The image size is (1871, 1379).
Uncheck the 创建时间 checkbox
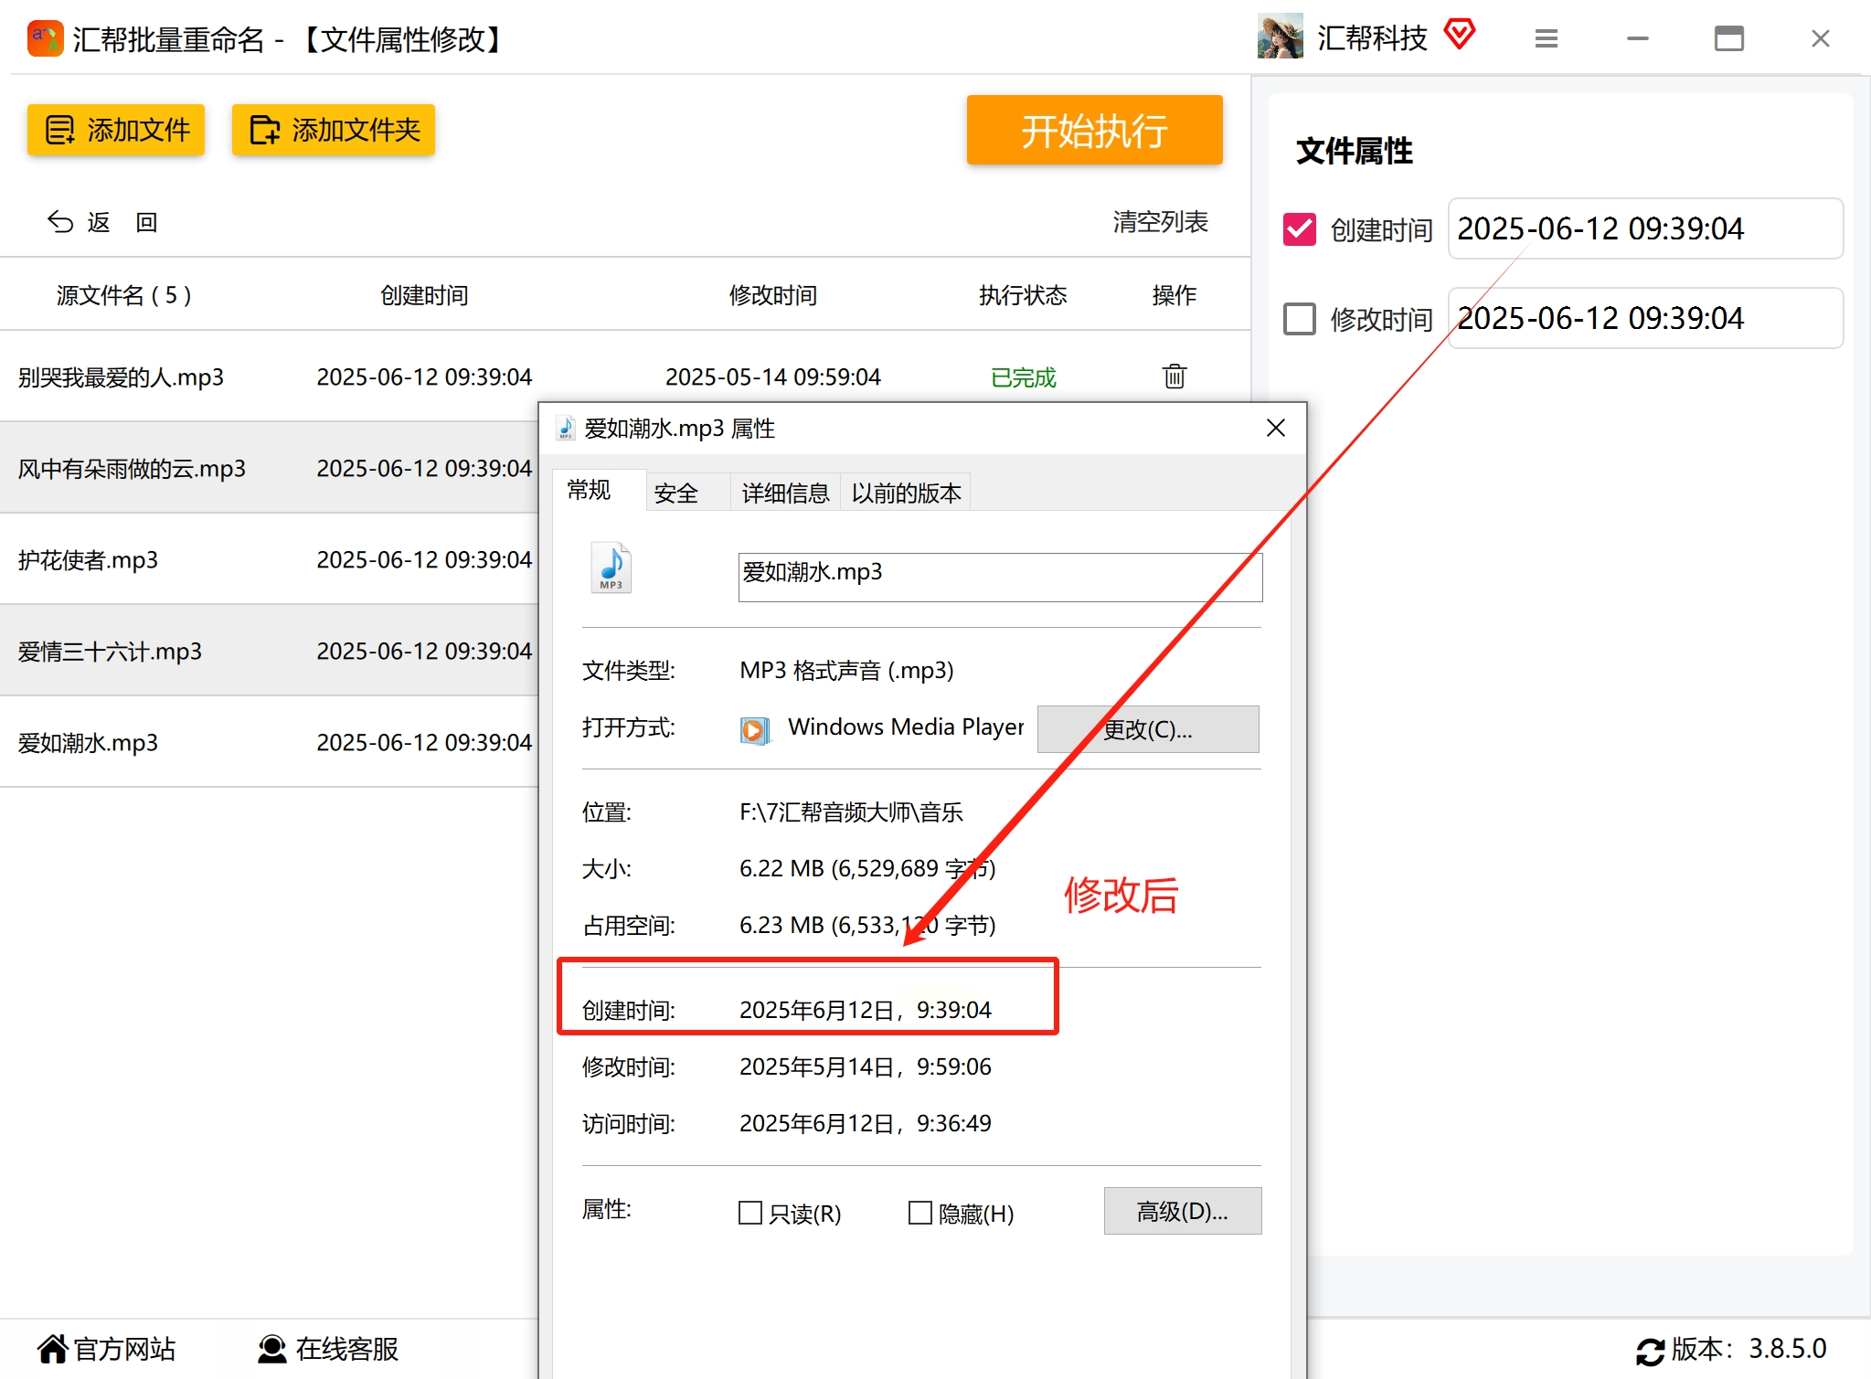[1299, 229]
